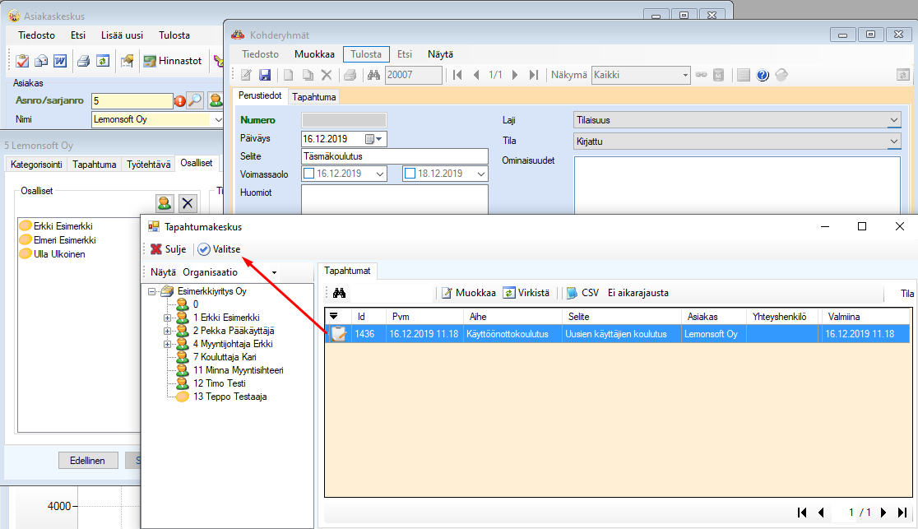The image size is (918, 529).
Task: Click Edellinen button in Asiakaskeskus
Action: (x=88, y=461)
